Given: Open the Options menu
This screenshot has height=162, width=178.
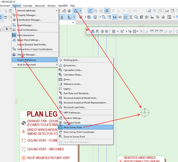Looking at the screenshot, I should coord(16,6).
